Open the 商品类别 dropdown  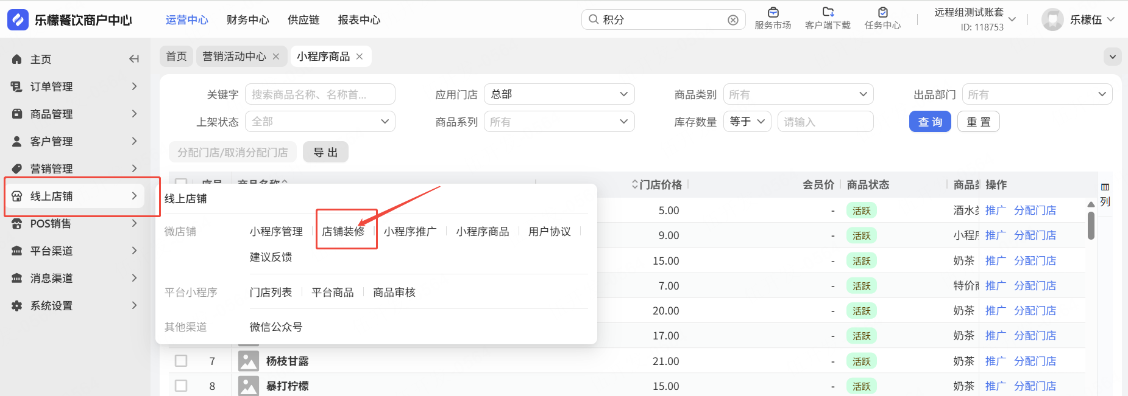[798, 94]
